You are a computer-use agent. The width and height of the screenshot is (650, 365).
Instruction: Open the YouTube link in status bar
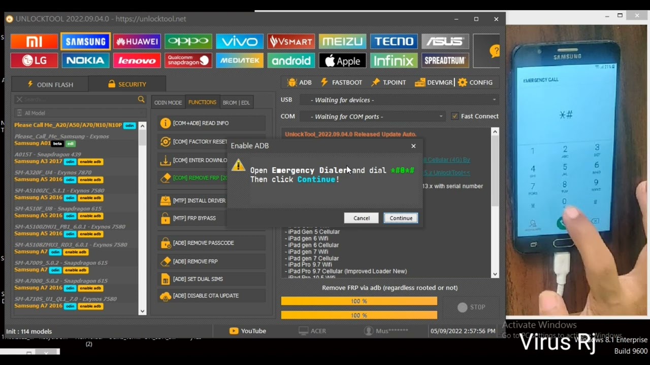pos(248,331)
